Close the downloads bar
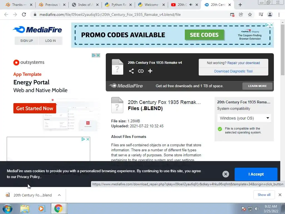The height and width of the screenshot is (214, 285). coord(280,195)
